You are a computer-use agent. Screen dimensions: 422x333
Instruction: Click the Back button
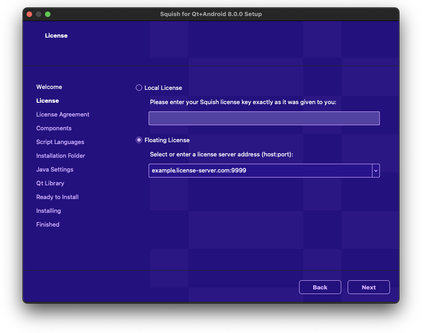[320, 287]
